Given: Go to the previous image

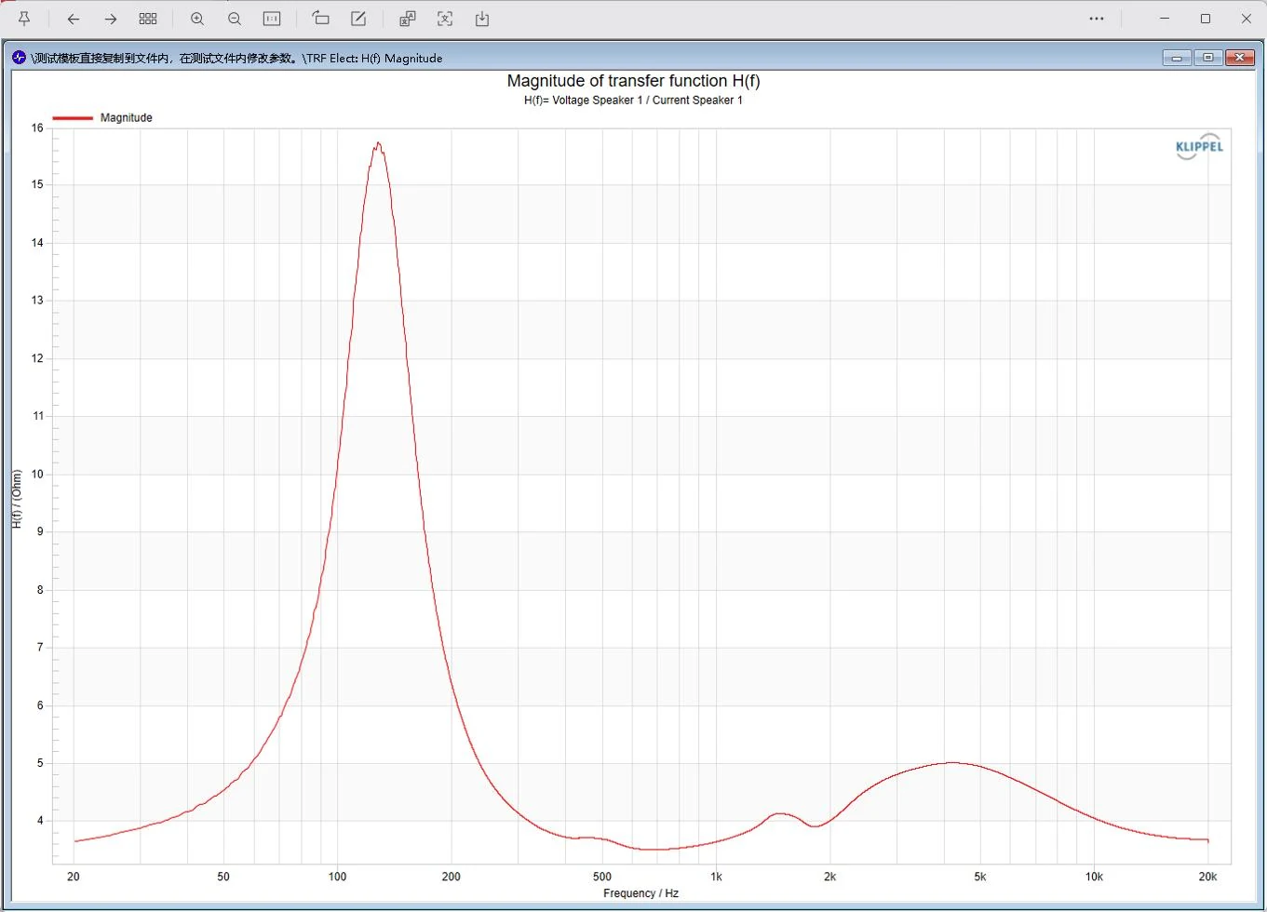Looking at the screenshot, I should click(74, 19).
